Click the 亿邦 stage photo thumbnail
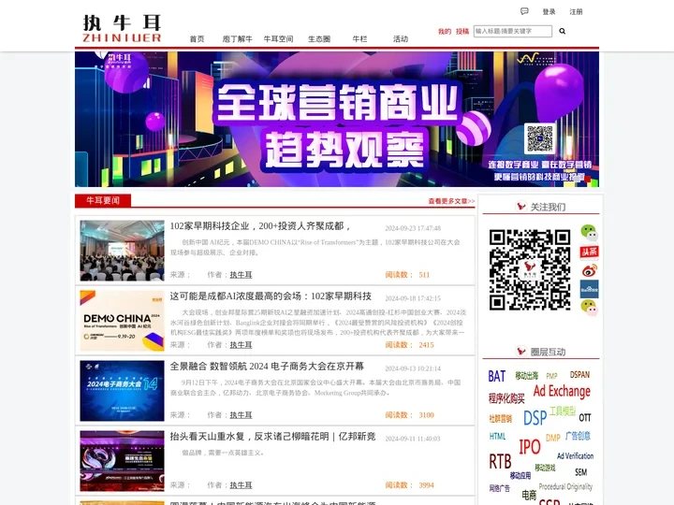Screen dimensions: 674x505 pyautogui.click(x=122, y=461)
